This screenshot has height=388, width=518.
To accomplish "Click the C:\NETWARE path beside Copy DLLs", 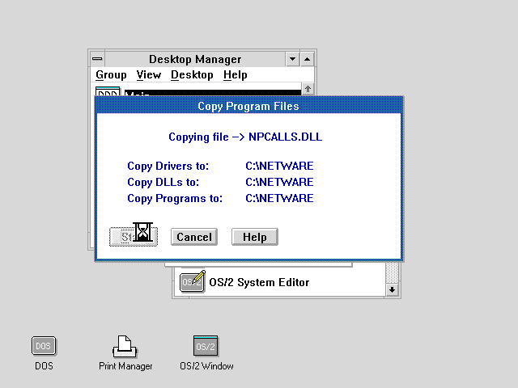I will pyautogui.click(x=279, y=182).
